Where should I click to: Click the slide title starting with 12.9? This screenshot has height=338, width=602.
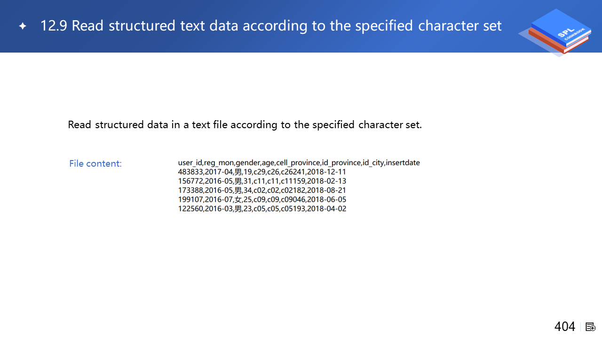pos(270,26)
